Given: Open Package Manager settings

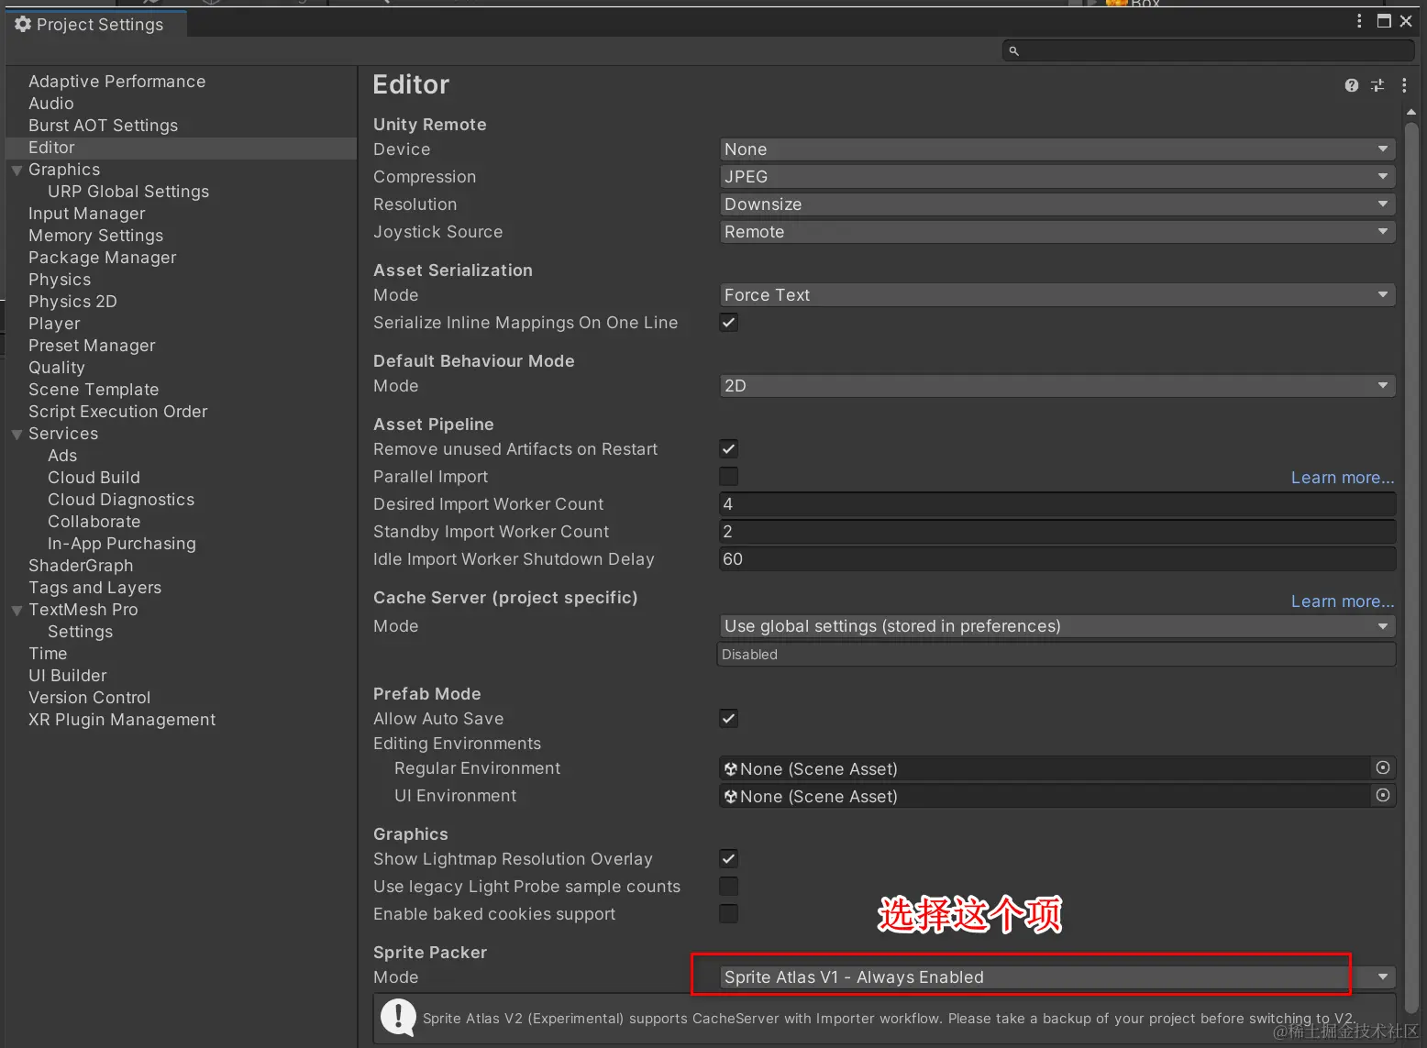Looking at the screenshot, I should tap(103, 258).
